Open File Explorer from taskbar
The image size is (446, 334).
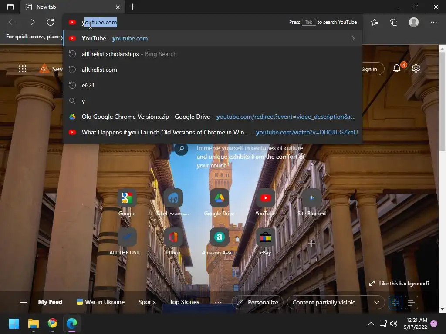33,324
